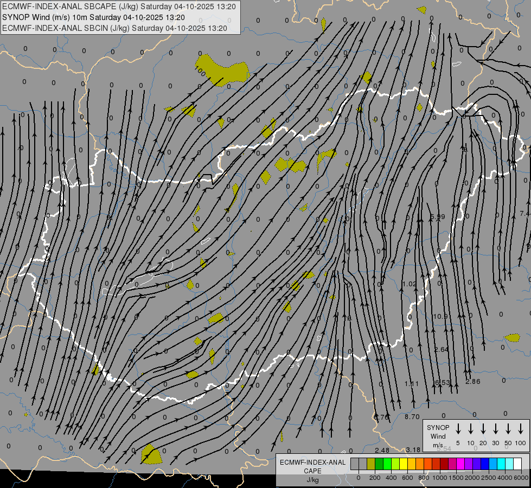Image resolution: width=531 pixels, height=488 pixels.
Task: Click the 800 tick label on CAPE scale
Action: (424, 478)
